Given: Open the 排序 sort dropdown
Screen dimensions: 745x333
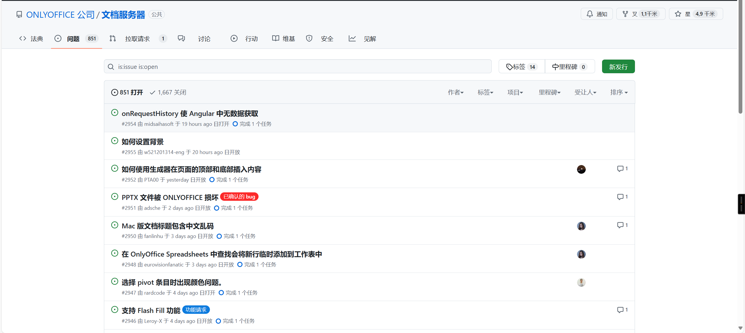Looking at the screenshot, I should pyautogui.click(x=619, y=92).
